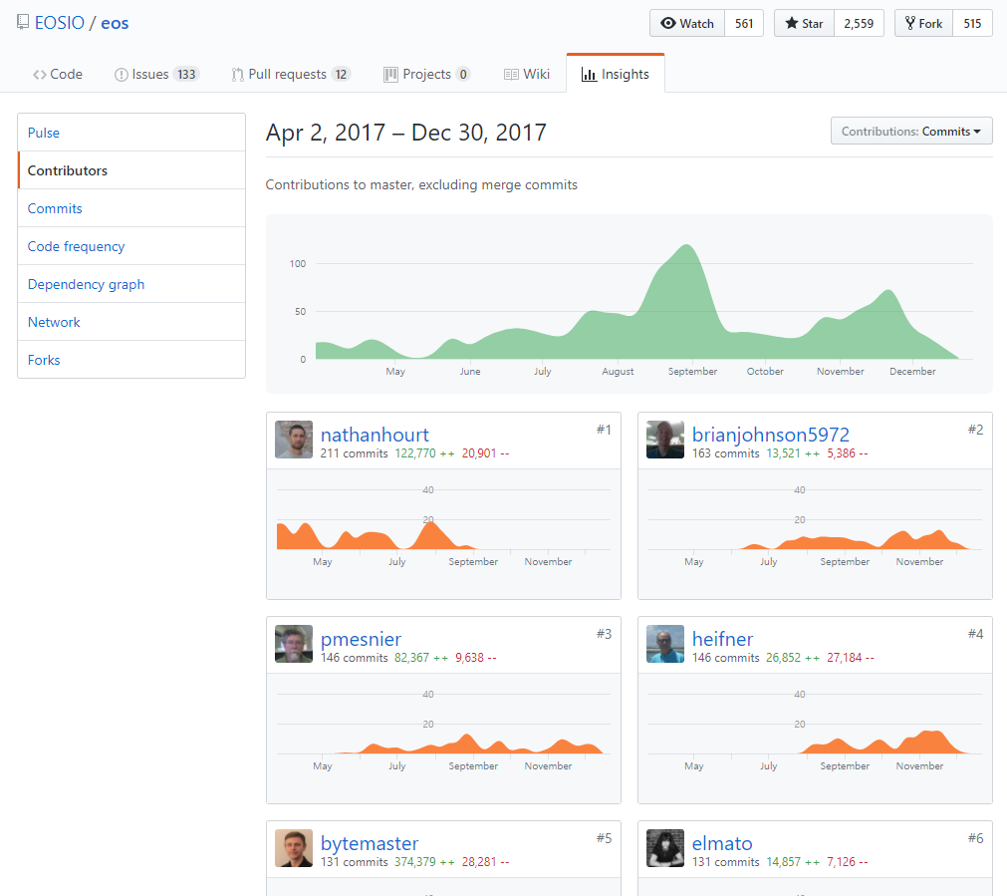This screenshot has height=896, width=1007.
Task: Click pmesnier's 146 commits link
Action: tap(354, 658)
